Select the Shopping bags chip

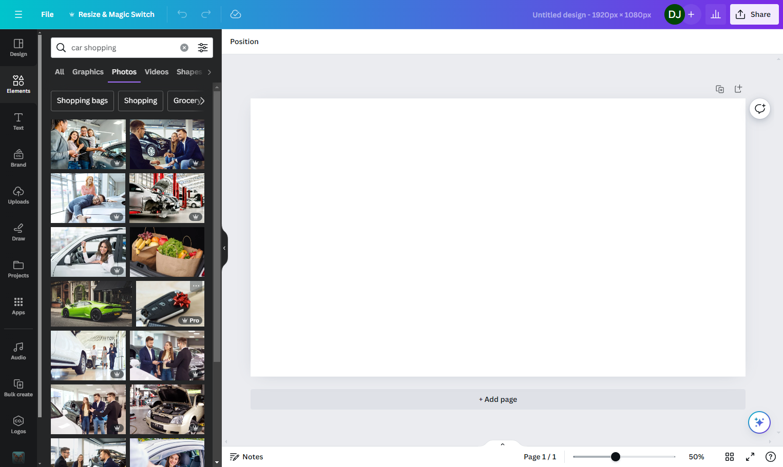(82, 101)
